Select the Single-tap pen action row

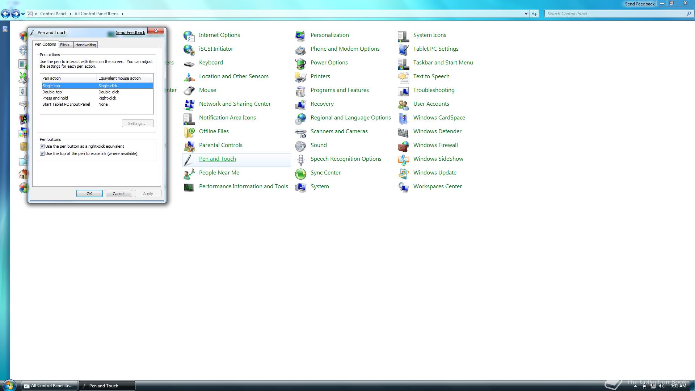point(97,86)
